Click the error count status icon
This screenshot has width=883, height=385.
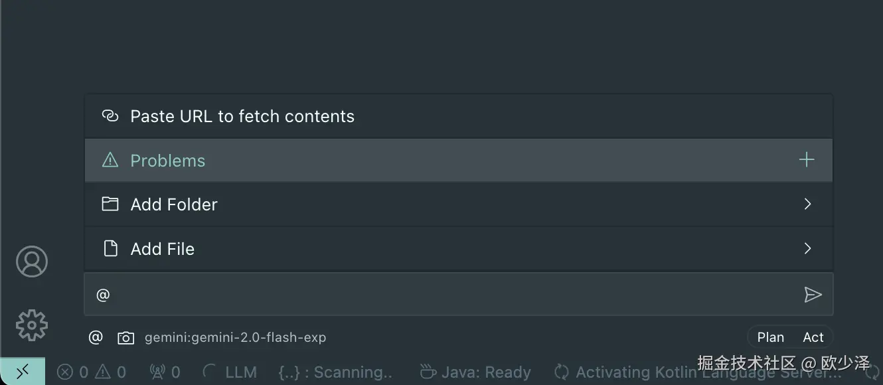[65, 372]
